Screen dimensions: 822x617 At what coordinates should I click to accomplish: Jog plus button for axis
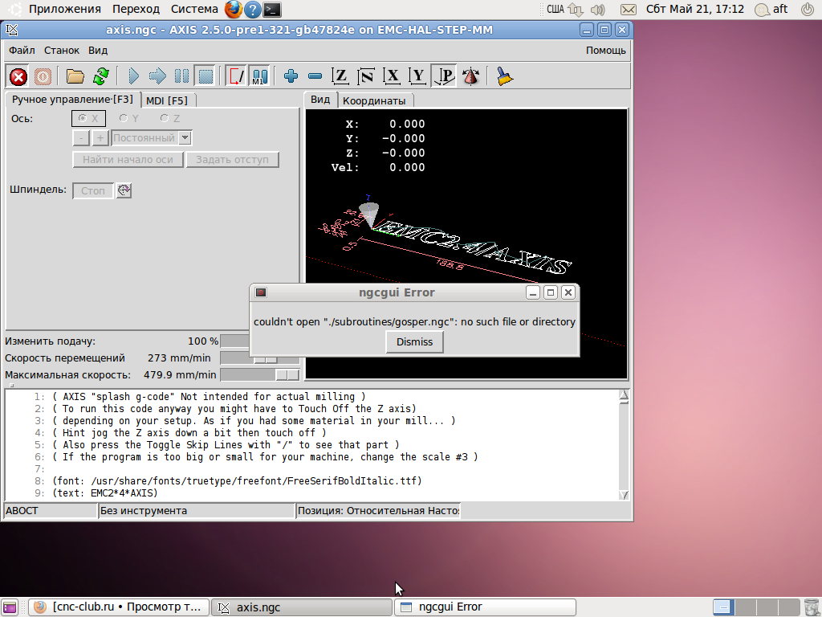coord(100,138)
